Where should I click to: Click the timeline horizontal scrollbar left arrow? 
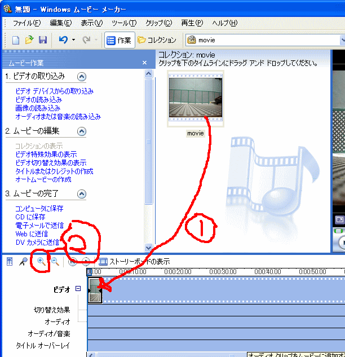pyautogui.click(x=91, y=355)
